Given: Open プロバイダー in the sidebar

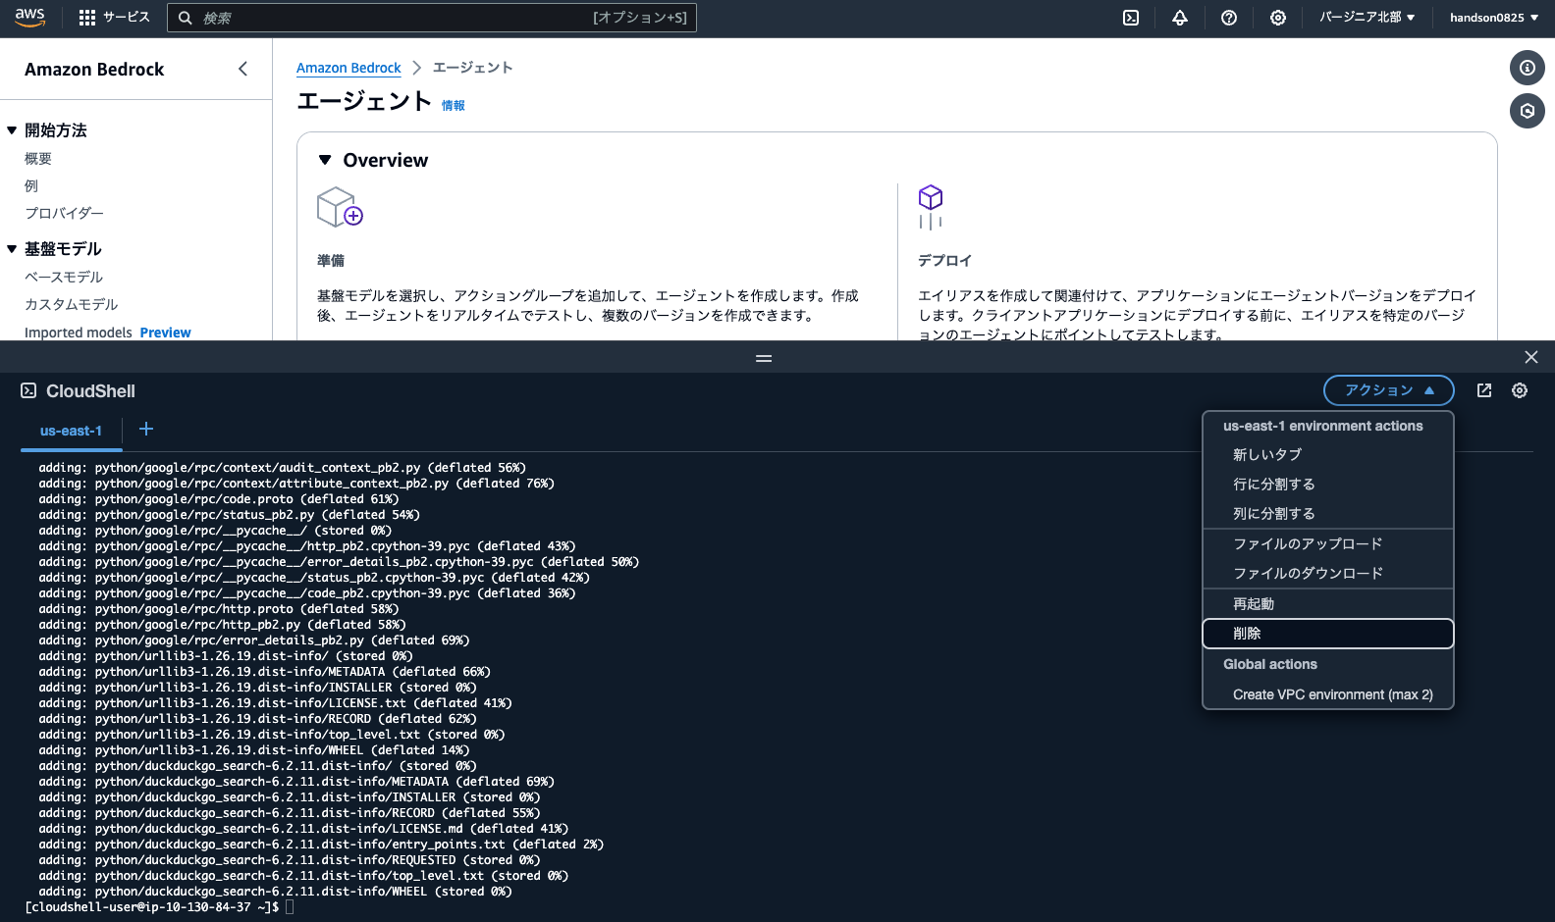Looking at the screenshot, I should click(x=64, y=213).
